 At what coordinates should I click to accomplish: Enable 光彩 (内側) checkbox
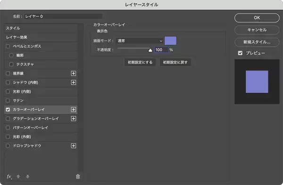click(x=8, y=91)
